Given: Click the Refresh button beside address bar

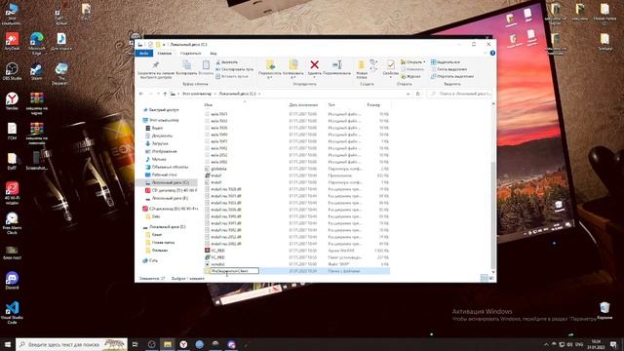Looking at the screenshot, I should [417, 94].
